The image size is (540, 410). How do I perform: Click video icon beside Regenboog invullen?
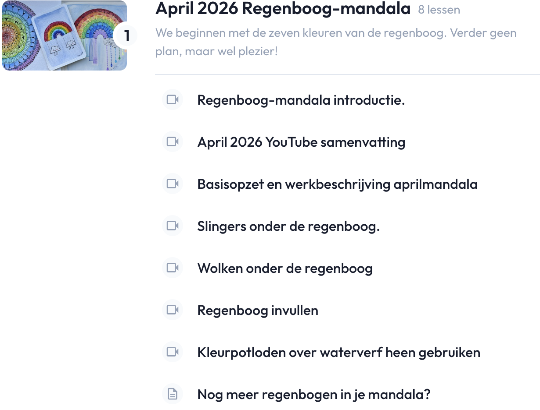coord(173,310)
